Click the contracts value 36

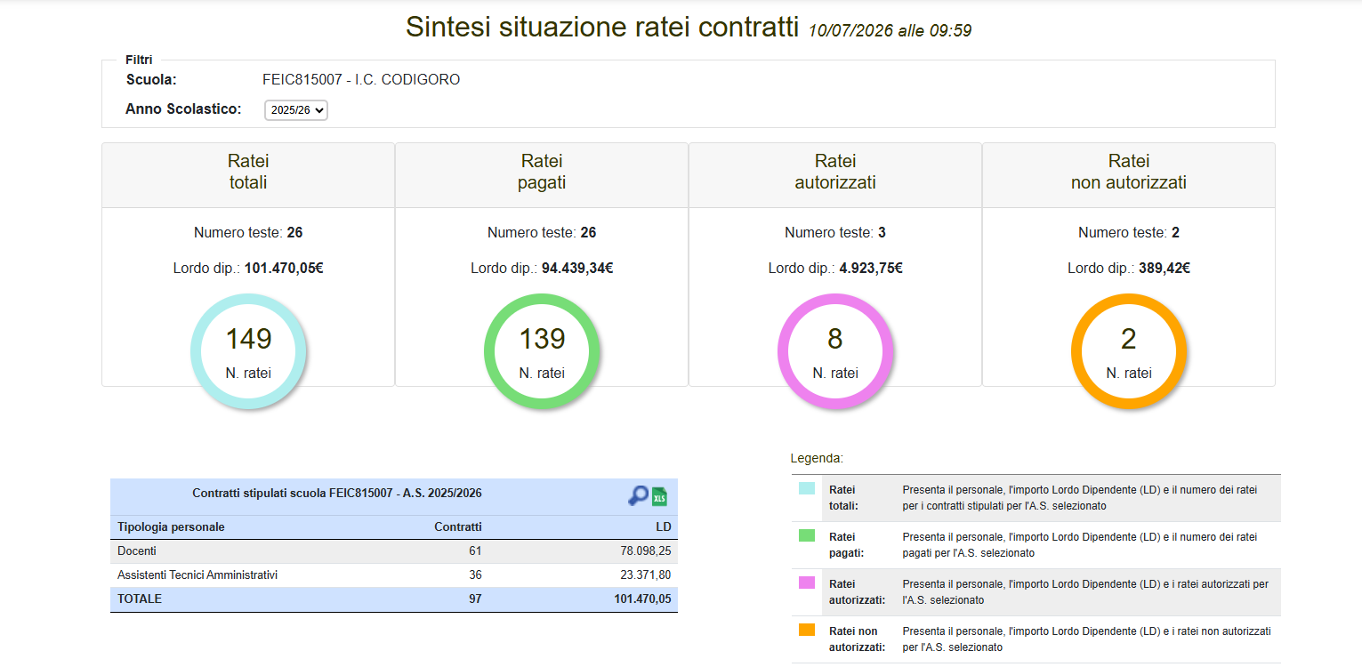(475, 575)
